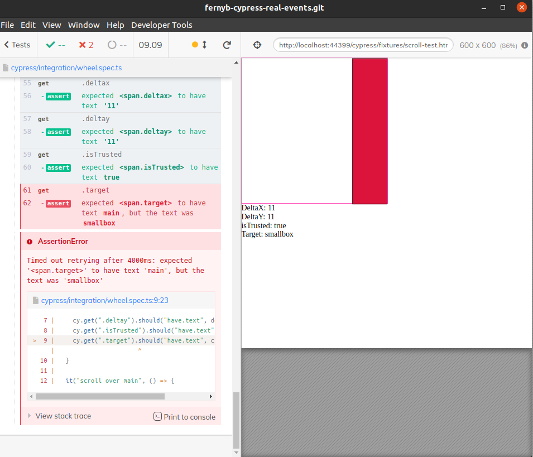Select command 59 get .isTrusted
Screen dimensions: 533x457
(x=121, y=155)
